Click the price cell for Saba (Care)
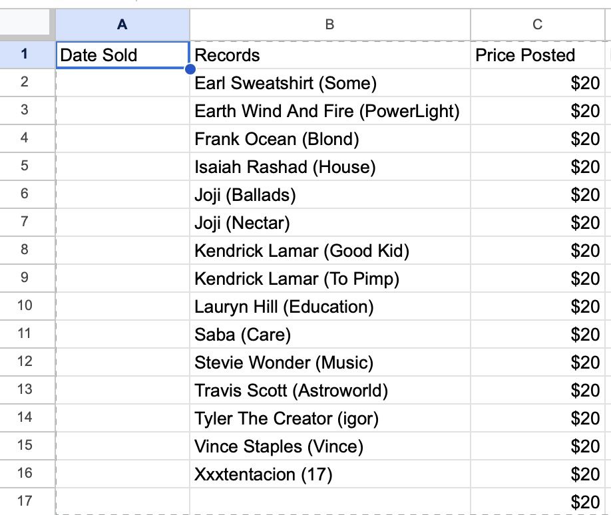 pyautogui.click(x=538, y=335)
